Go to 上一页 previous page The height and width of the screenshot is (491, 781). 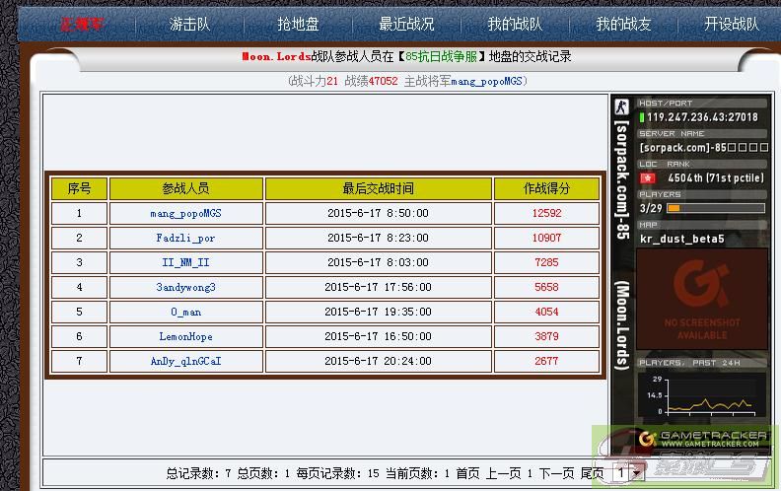tap(504, 473)
